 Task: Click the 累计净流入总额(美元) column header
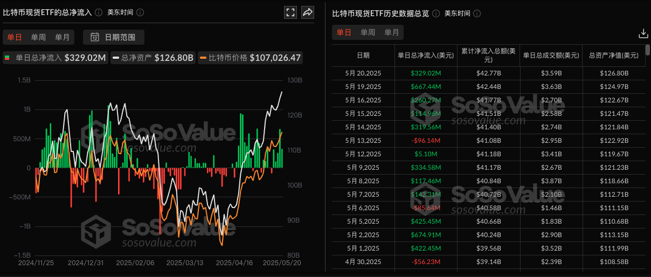488,55
